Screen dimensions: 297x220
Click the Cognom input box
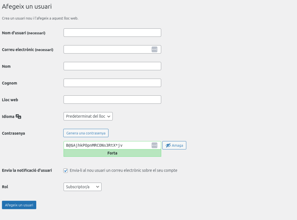point(112,83)
